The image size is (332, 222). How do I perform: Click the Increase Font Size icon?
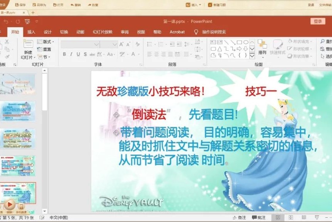[x=121, y=44]
